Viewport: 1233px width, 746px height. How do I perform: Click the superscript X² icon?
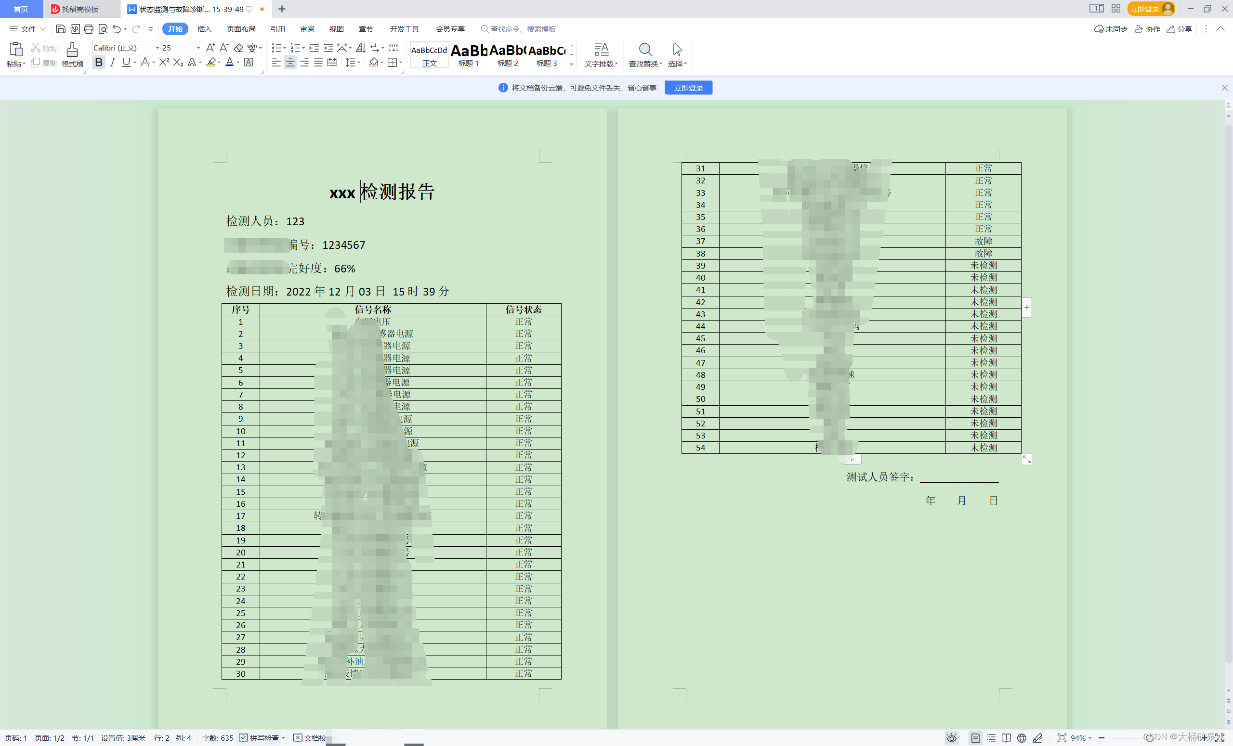pos(164,62)
